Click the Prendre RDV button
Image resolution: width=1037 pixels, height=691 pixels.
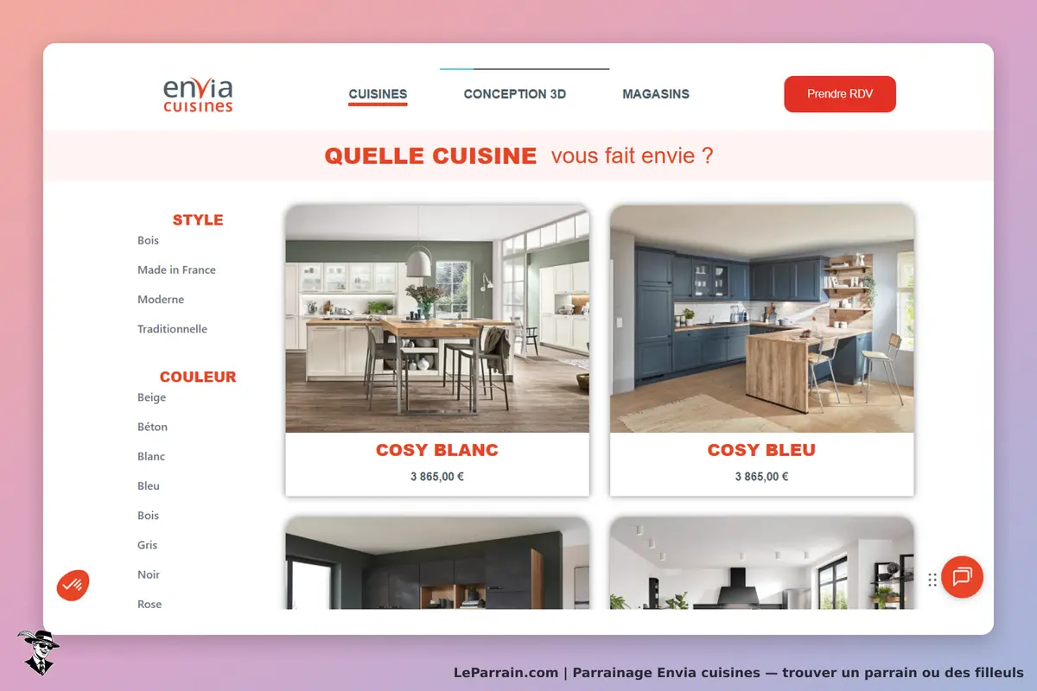840,94
